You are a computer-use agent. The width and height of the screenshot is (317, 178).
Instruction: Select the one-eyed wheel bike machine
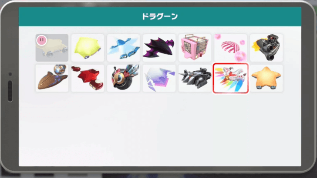[x=123, y=78]
